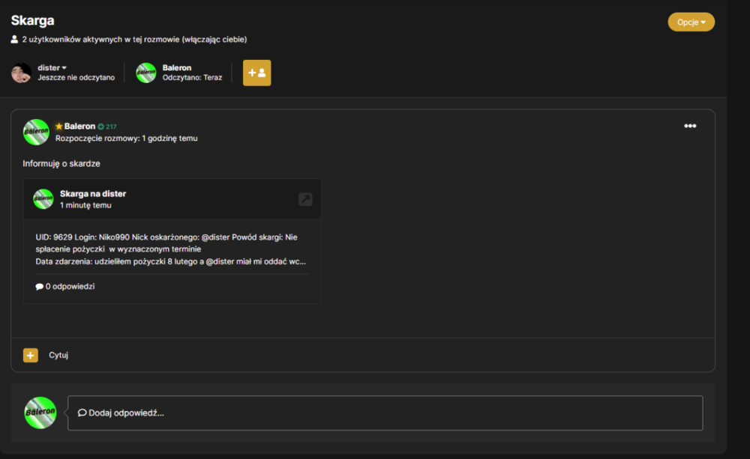Click Baleron's avatar in participants list
This screenshot has width=750, height=459.
pyautogui.click(x=146, y=73)
